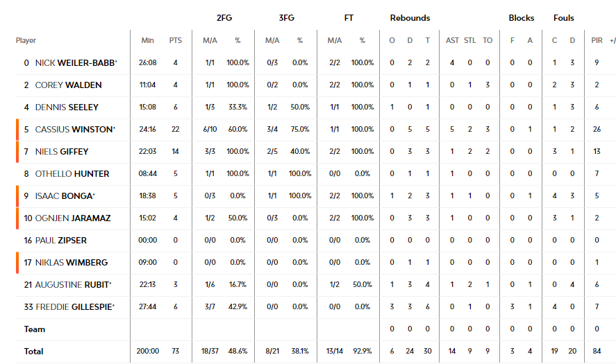
Task: Open Augustine Rubit player profile
Action: click(72, 285)
